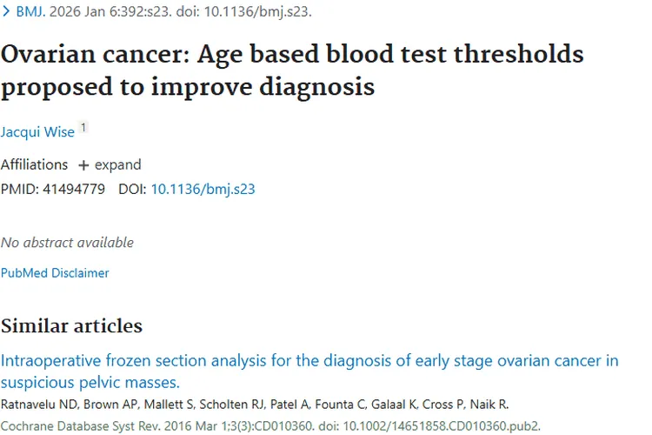Click the 2026 Jan 6 publication date
The image size is (652, 435).
coord(80,13)
